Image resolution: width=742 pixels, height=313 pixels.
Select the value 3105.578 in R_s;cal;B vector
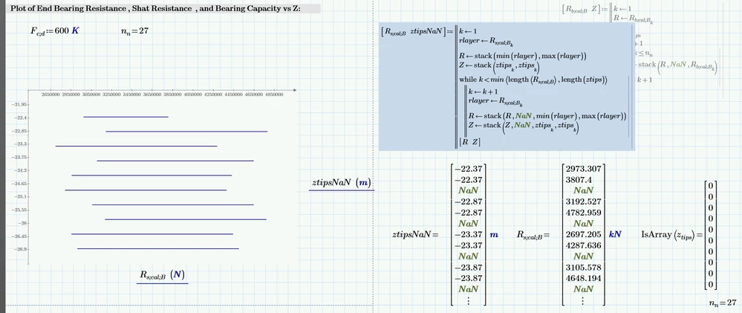click(584, 268)
